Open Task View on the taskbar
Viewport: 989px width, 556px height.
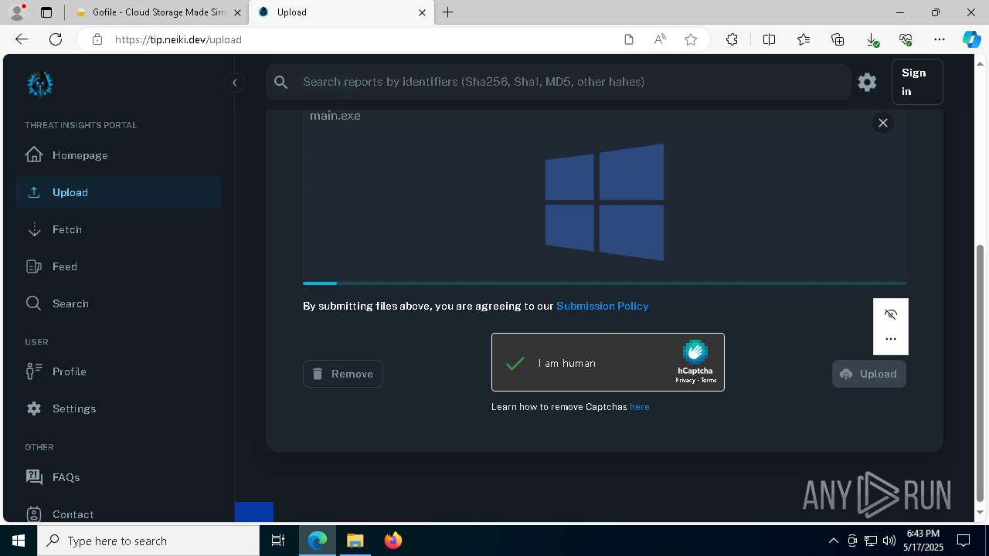(278, 541)
